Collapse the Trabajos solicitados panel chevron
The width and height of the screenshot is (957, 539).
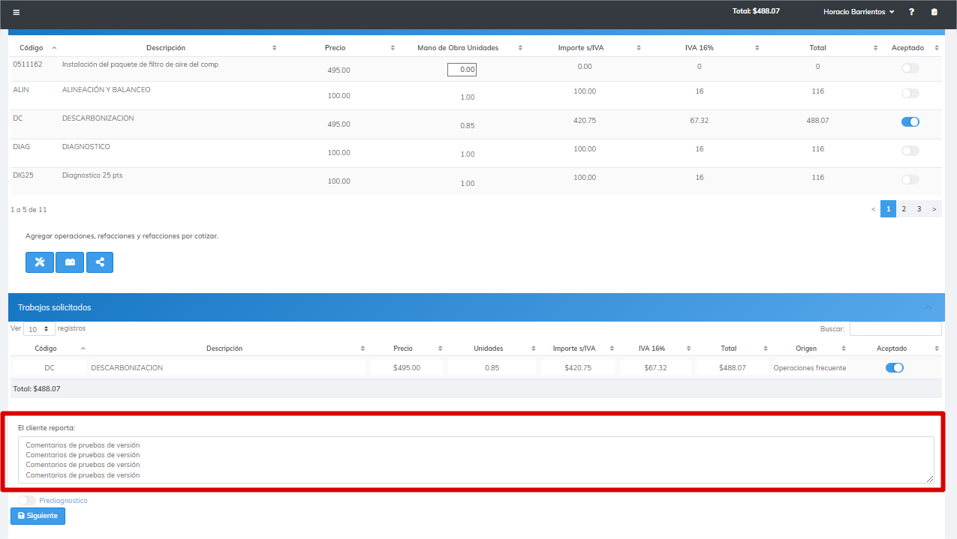tap(928, 307)
